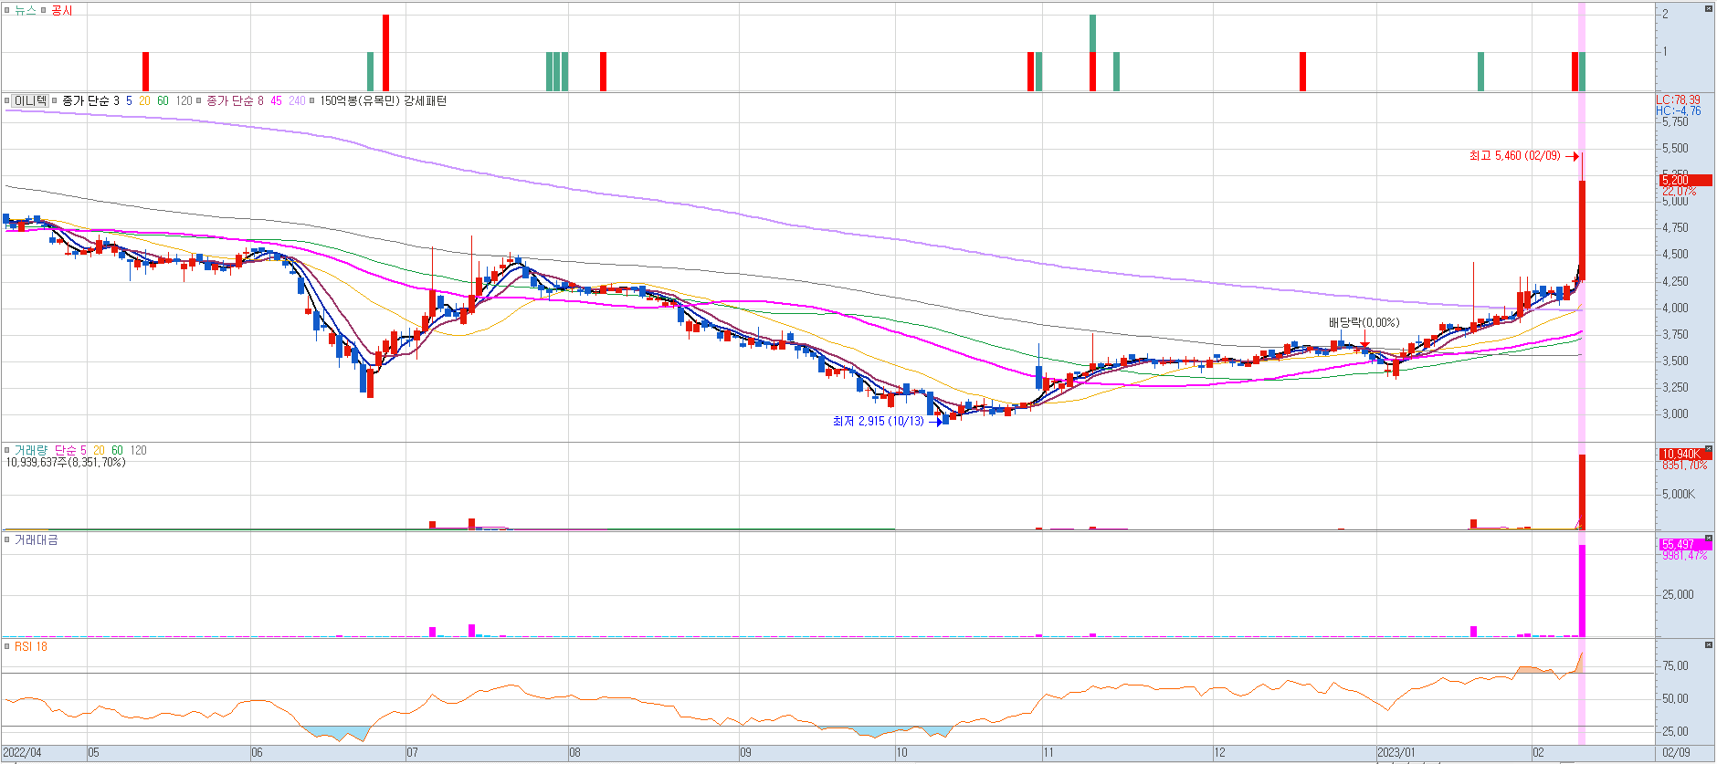Select the 뉴스 indicator label
Image resolution: width=1717 pixels, height=764 pixels.
[x=25, y=10]
